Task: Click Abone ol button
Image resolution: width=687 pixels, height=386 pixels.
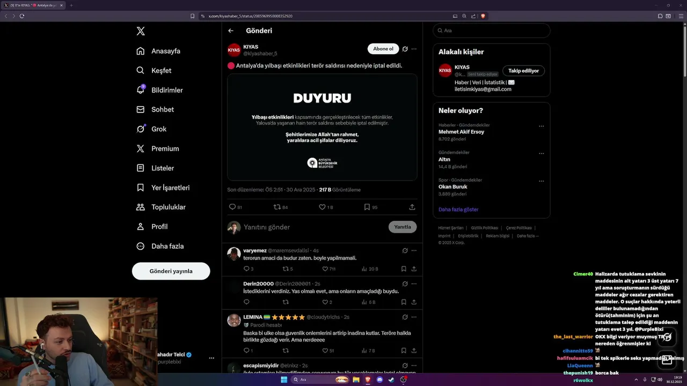Action: pos(383,49)
